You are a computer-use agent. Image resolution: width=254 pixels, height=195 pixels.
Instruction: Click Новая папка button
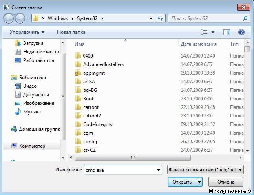point(71,32)
